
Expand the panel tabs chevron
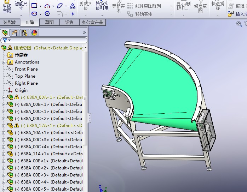click(x=84, y=33)
